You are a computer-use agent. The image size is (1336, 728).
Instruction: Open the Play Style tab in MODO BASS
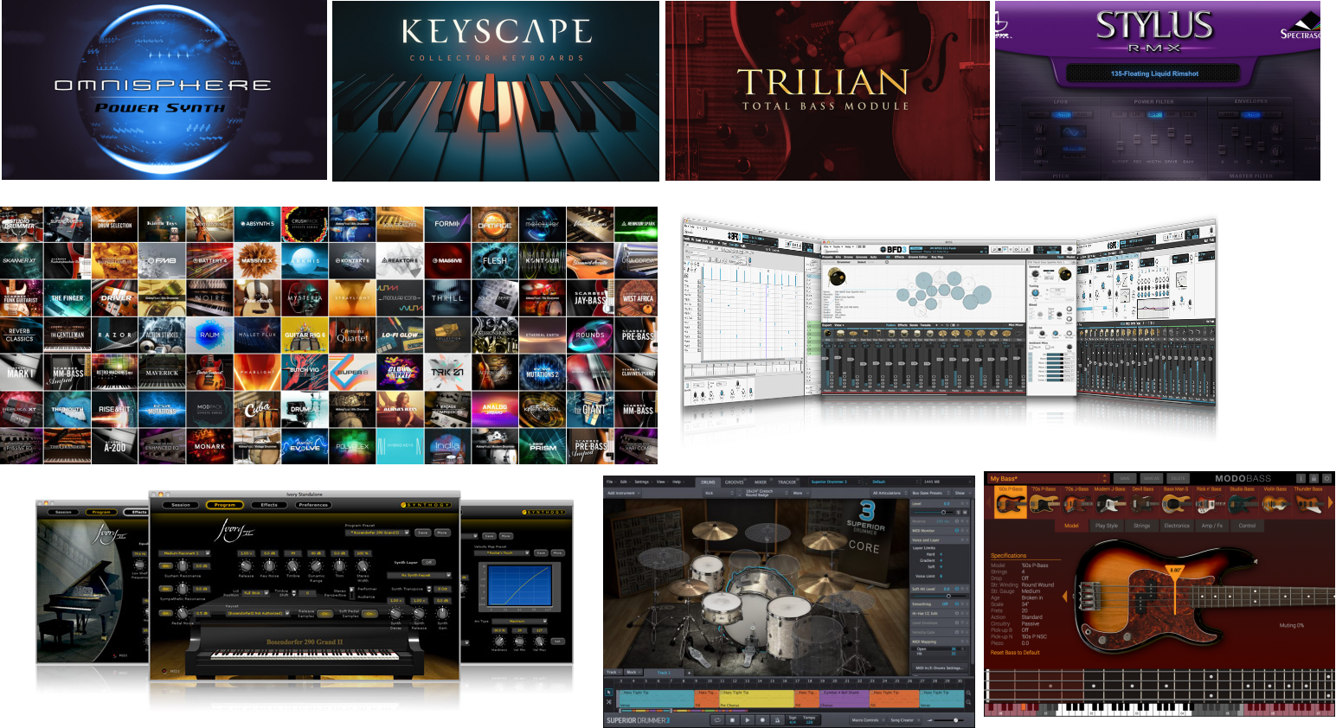click(x=1107, y=526)
